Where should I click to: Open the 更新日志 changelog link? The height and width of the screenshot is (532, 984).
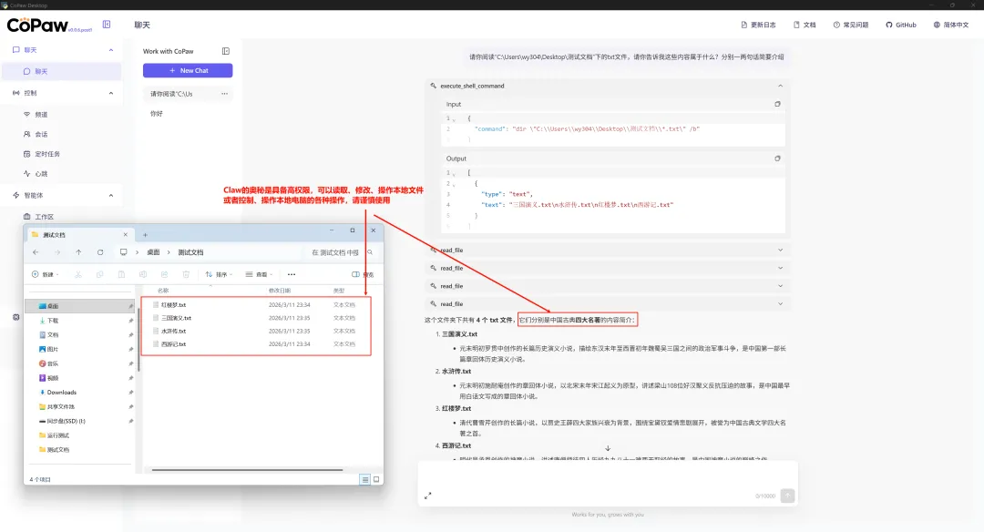point(758,25)
